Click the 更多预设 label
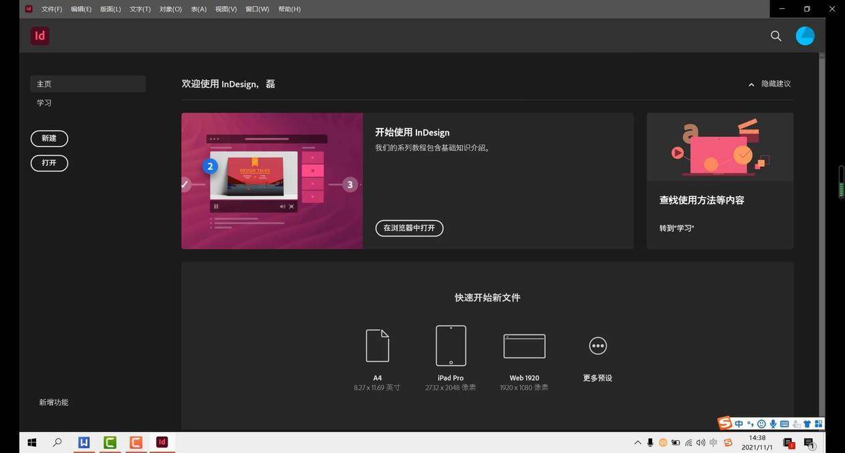This screenshot has width=845, height=453. (x=598, y=378)
